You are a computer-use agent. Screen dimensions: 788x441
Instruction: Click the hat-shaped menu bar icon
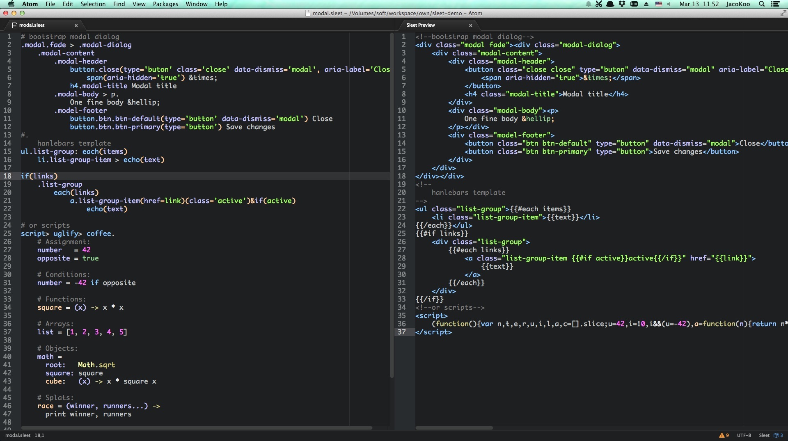pyautogui.click(x=610, y=4)
